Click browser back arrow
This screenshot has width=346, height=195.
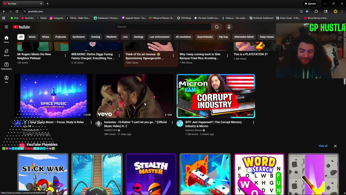tap(4, 11)
